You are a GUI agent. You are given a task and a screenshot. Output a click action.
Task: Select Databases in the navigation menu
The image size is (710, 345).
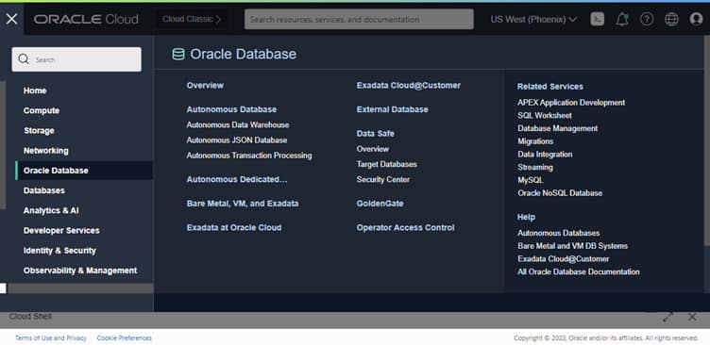coord(44,190)
